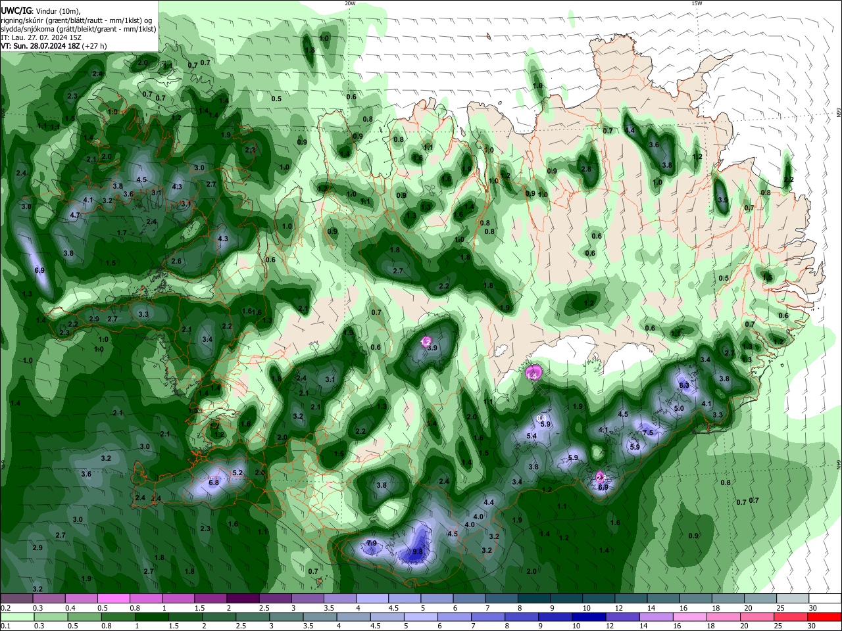
Task: Click the 6.8 precipitation value on the map
Action: (214, 482)
